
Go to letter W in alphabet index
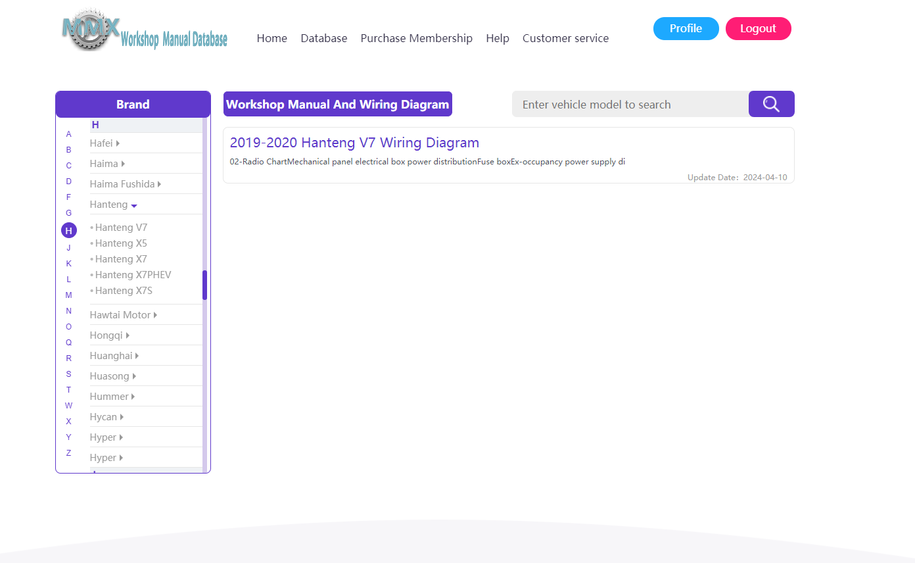coord(68,406)
